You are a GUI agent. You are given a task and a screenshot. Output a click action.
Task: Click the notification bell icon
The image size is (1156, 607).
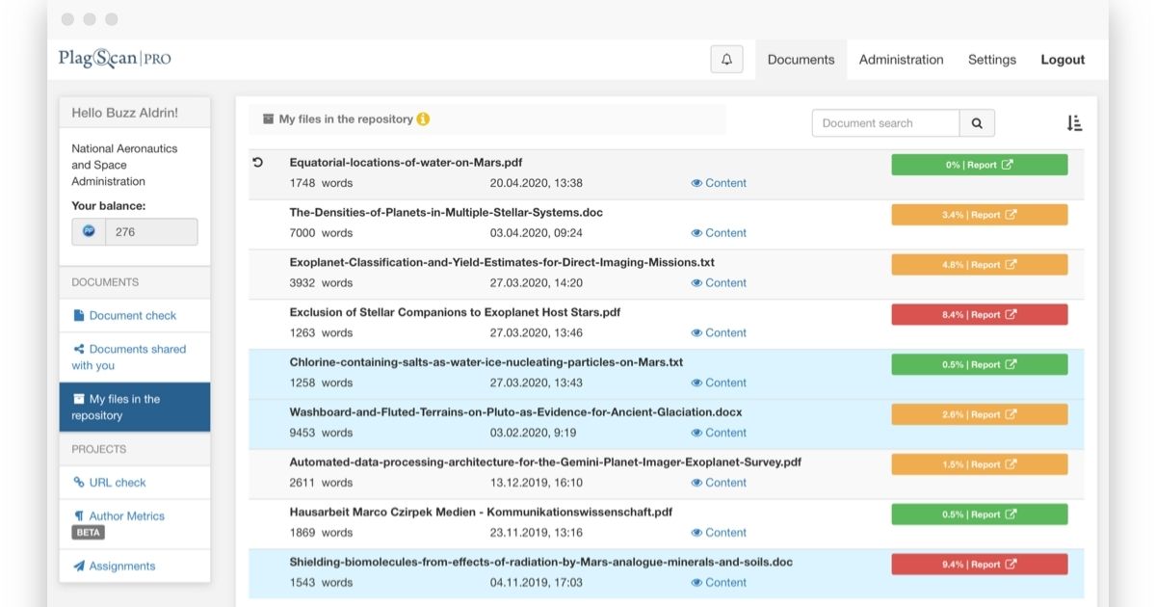coord(726,60)
